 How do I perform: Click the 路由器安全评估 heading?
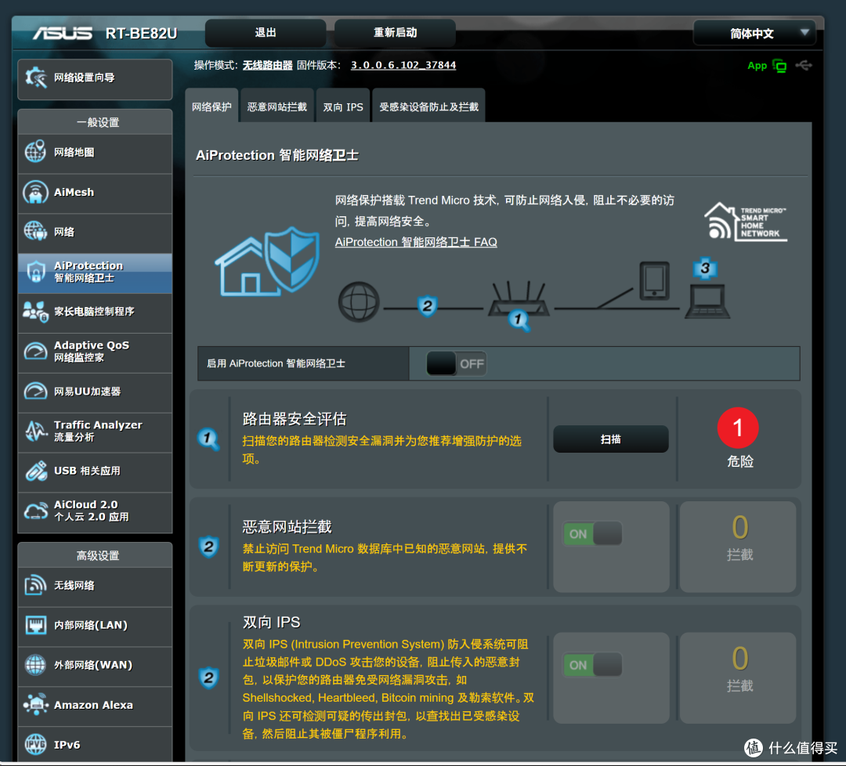tap(295, 418)
